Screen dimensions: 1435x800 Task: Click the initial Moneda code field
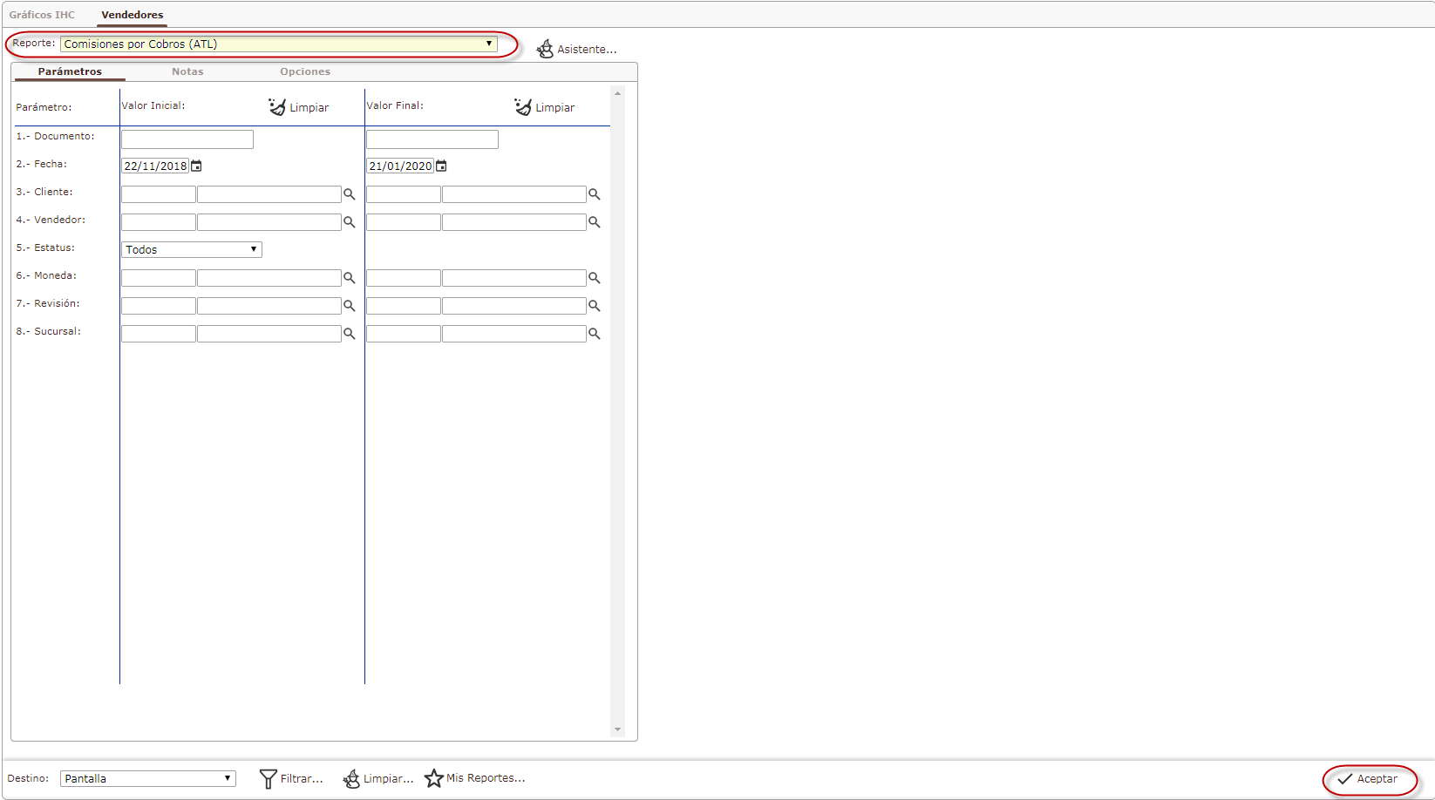pos(159,278)
